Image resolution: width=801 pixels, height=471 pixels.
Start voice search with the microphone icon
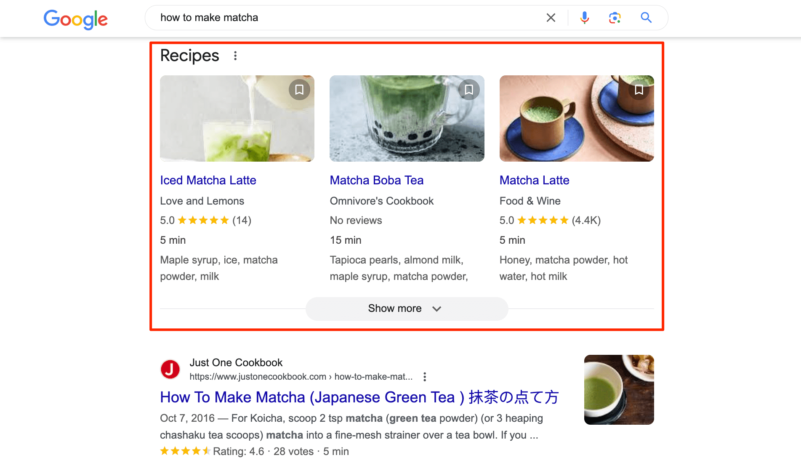click(584, 18)
